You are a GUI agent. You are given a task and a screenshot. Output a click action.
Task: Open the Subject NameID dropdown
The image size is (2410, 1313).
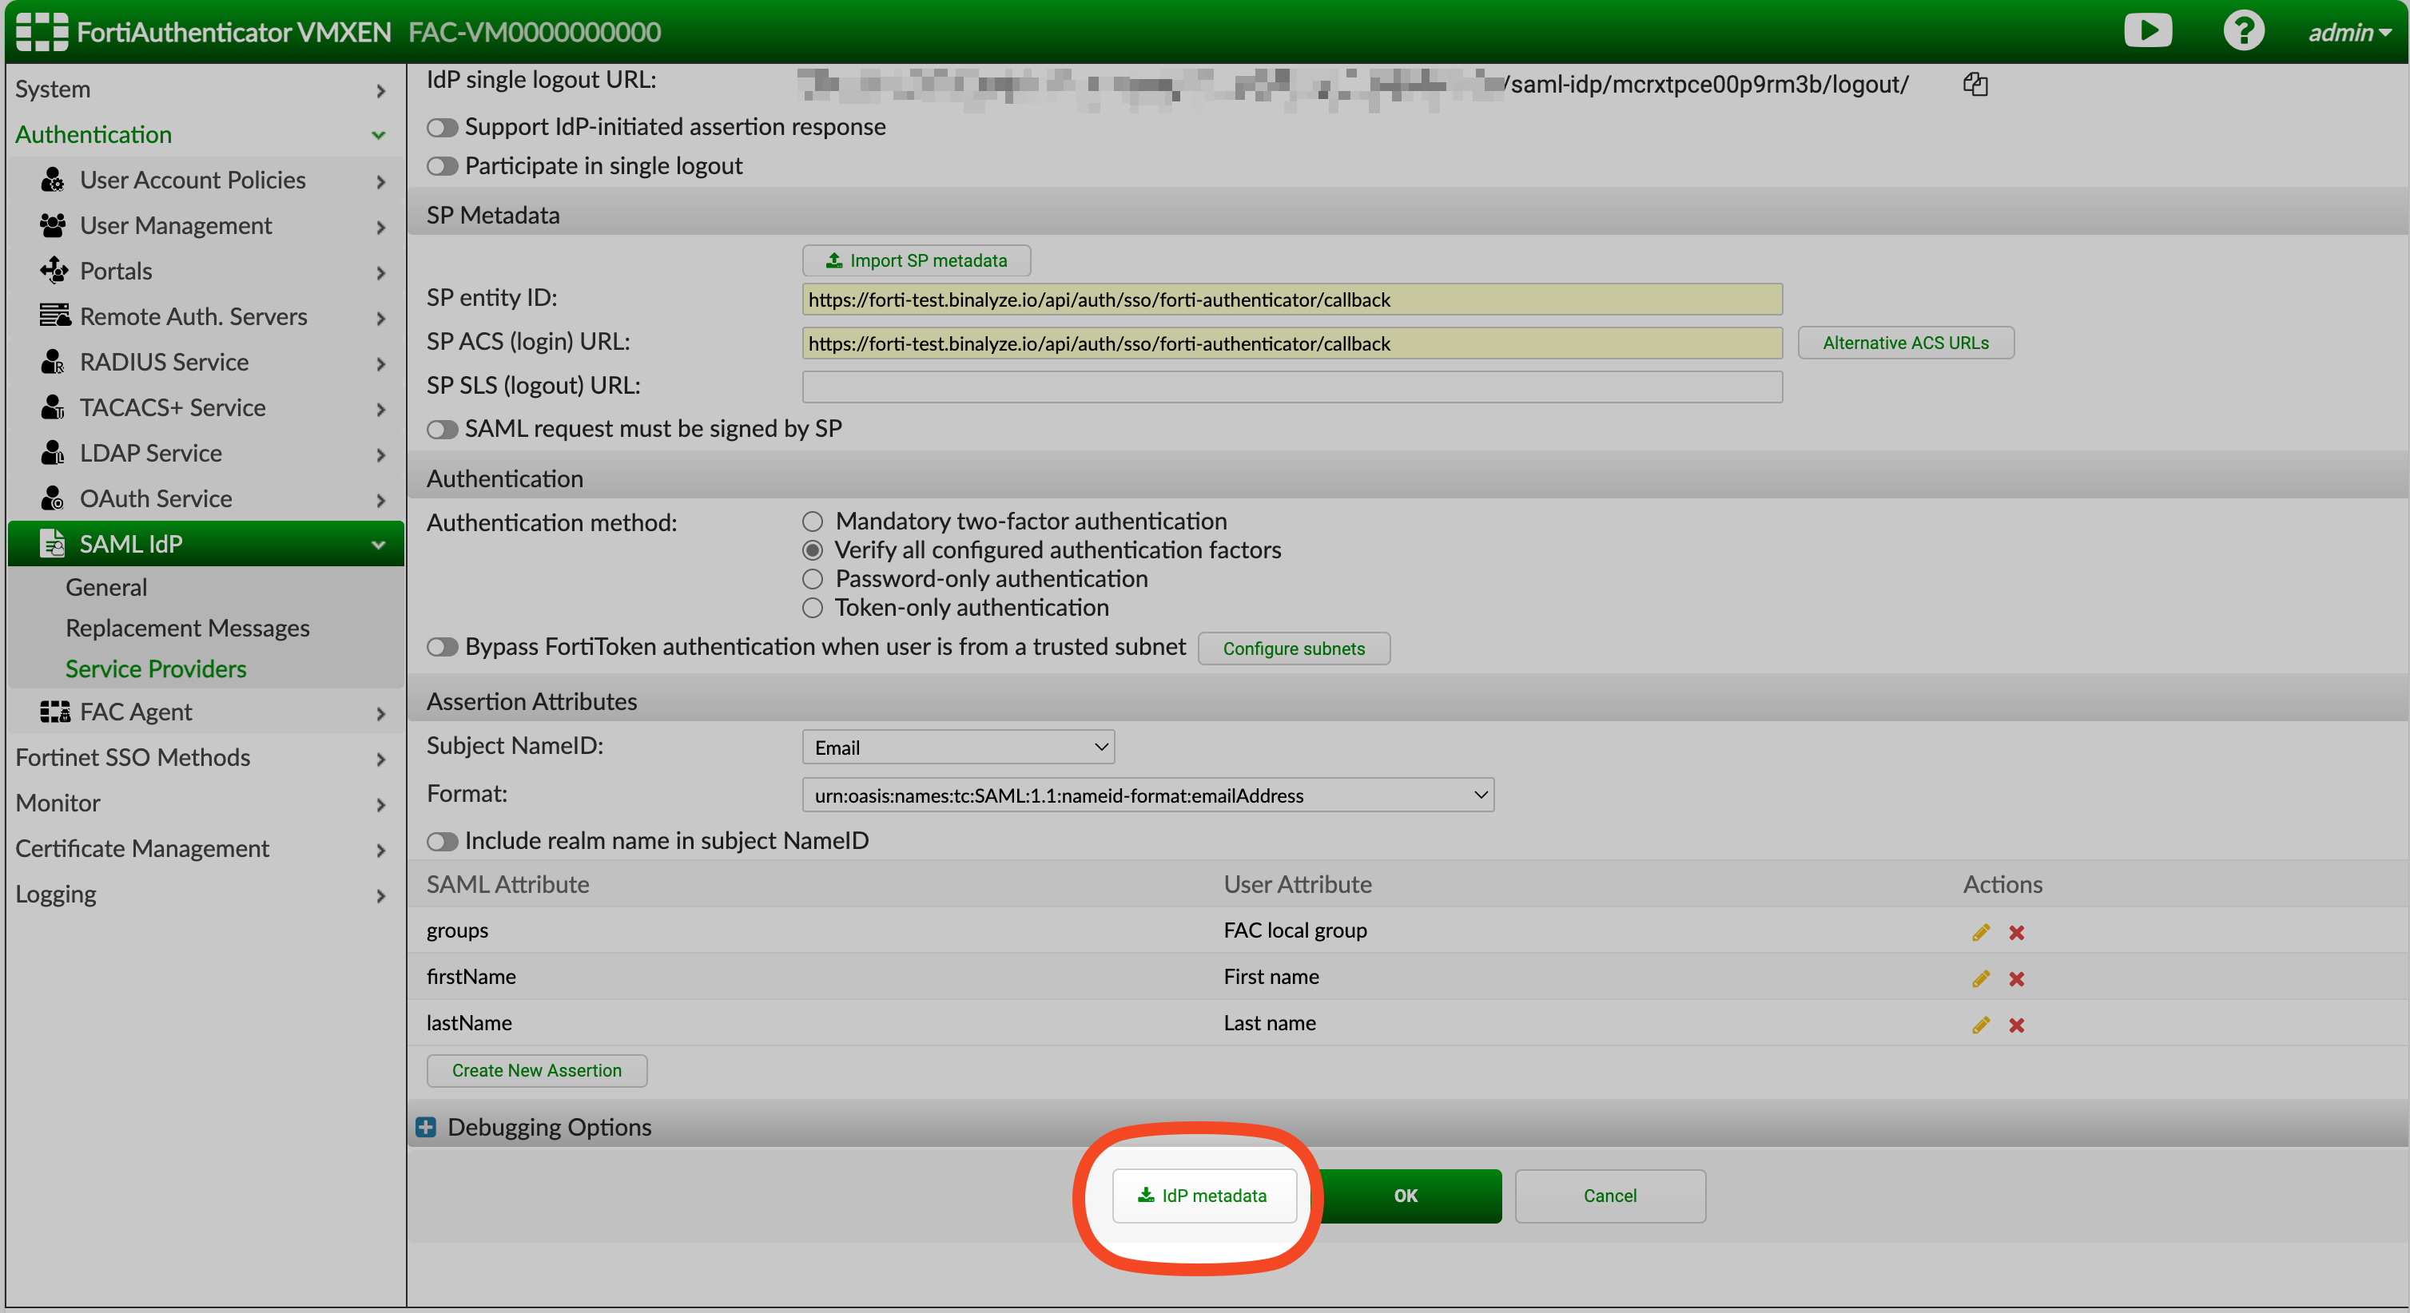(957, 746)
